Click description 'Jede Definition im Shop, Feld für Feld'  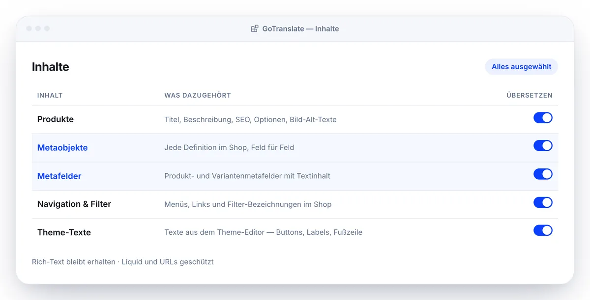coord(229,148)
